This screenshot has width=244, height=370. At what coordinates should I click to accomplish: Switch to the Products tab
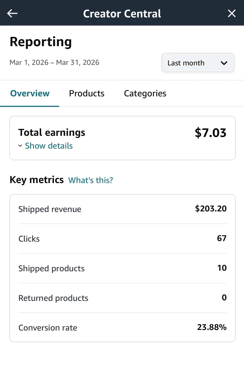point(87,93)
